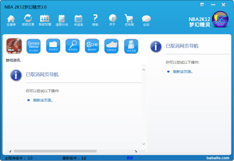Click 刷新该页面 link in right panel
Image resolution: width=234 pixels, height=161 pixels.
pyautogui.click(x=183, y=72)
